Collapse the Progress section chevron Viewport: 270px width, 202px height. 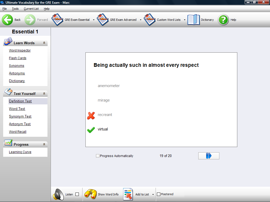(x=44, y=144)
